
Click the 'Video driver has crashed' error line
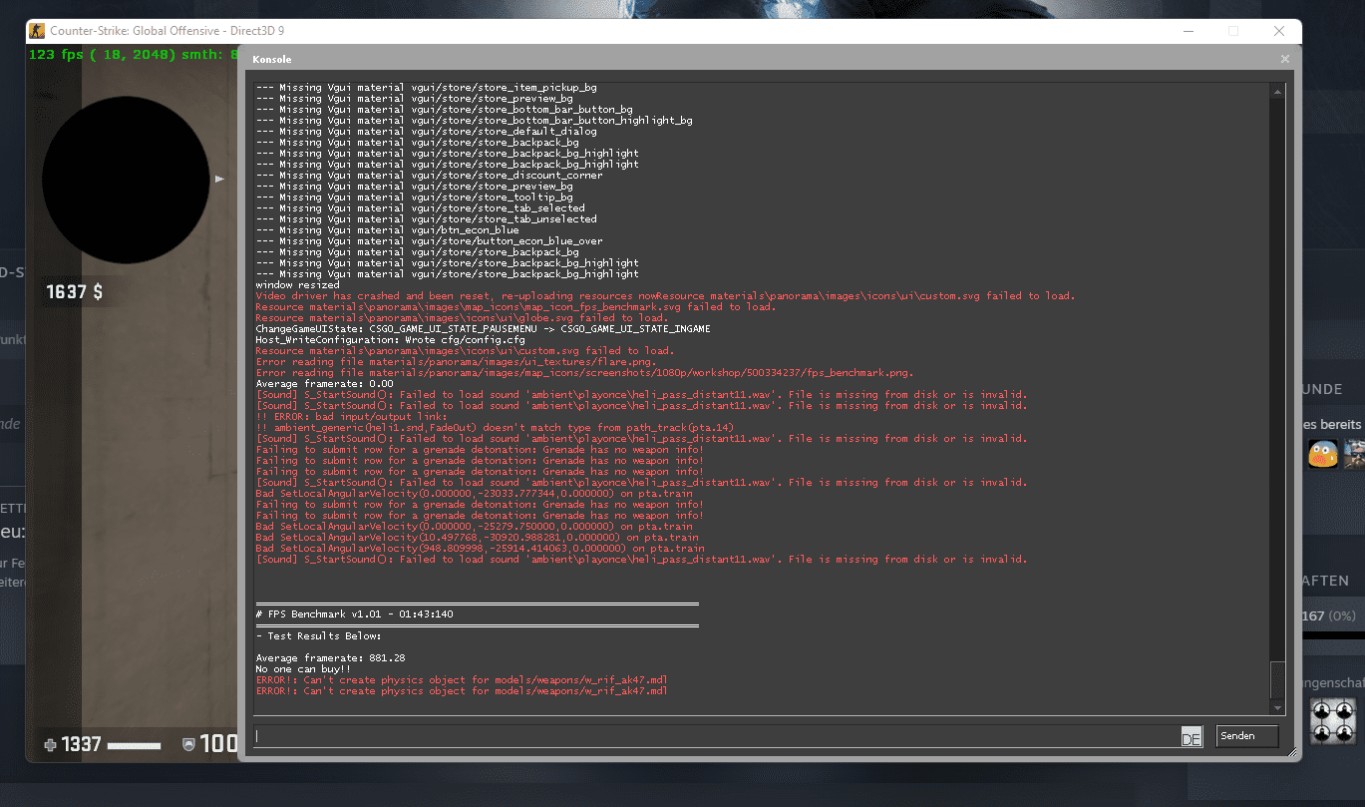[x=665, y=295]
